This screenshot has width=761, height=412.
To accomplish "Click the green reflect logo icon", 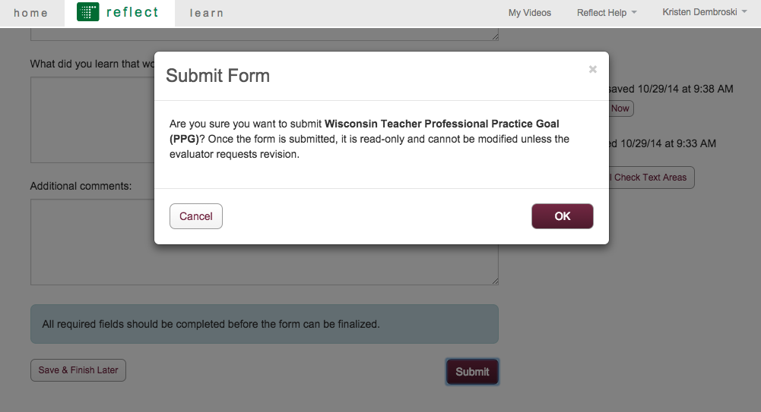I will pos(88,12).
